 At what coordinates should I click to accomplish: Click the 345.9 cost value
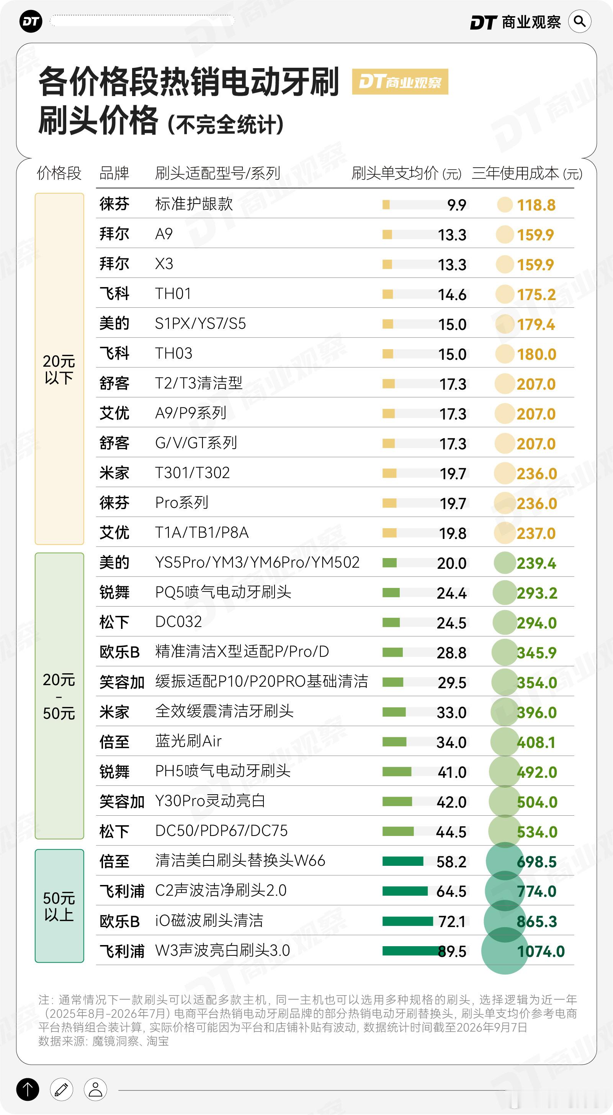(536, 653)
